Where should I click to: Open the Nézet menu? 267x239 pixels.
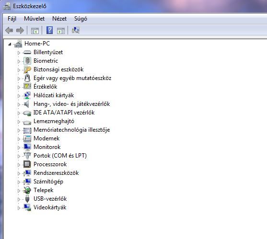59,19
